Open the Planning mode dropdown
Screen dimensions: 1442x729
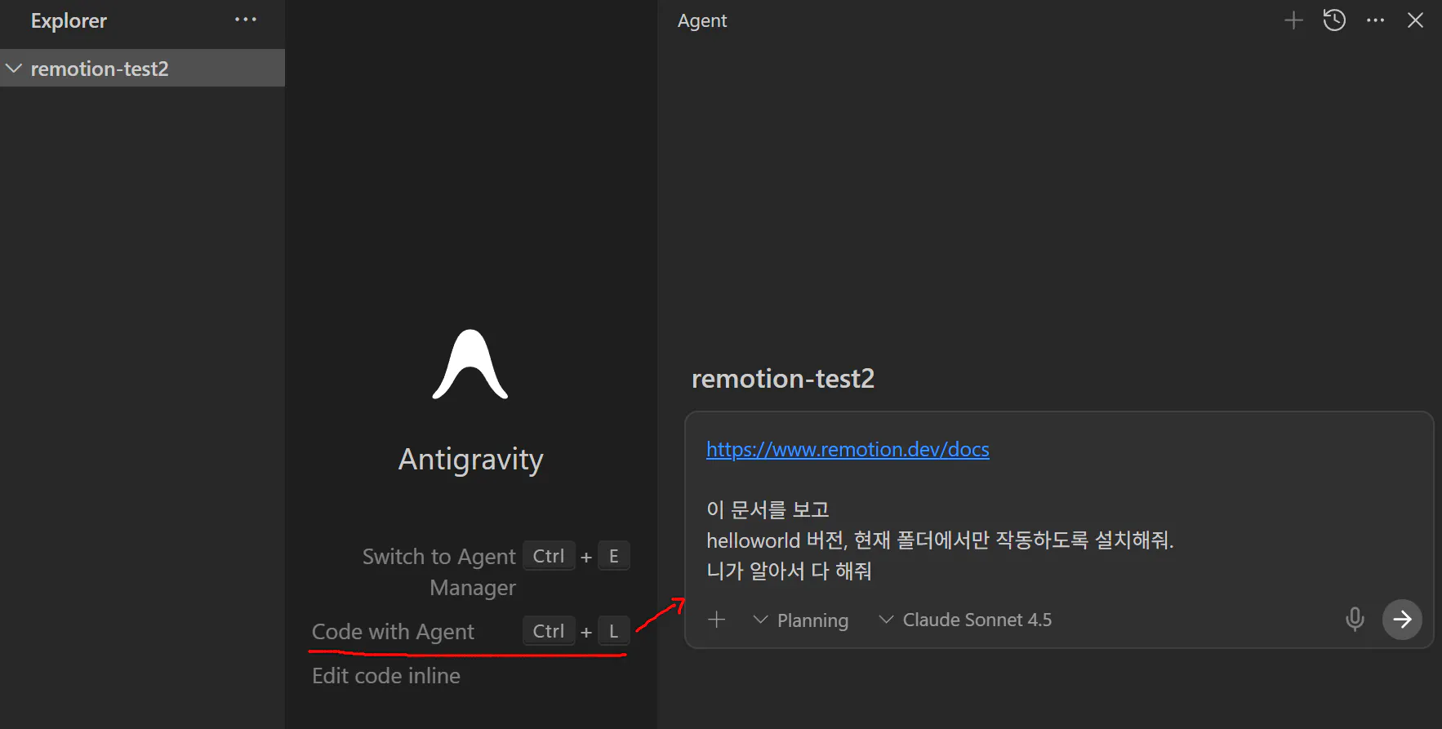[x=801, y=620]
